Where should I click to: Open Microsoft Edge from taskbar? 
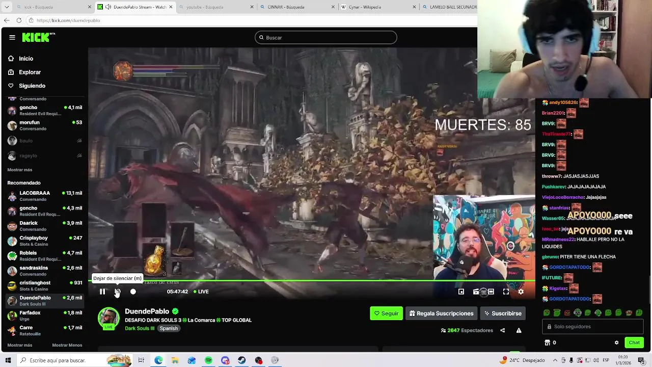click(x=158, y=360)
